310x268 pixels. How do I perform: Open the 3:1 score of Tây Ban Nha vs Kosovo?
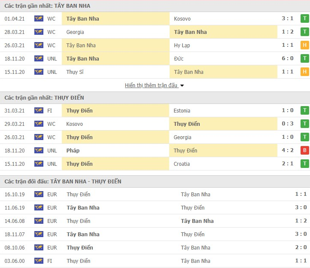pyautogui.click(x=288, y=19)
